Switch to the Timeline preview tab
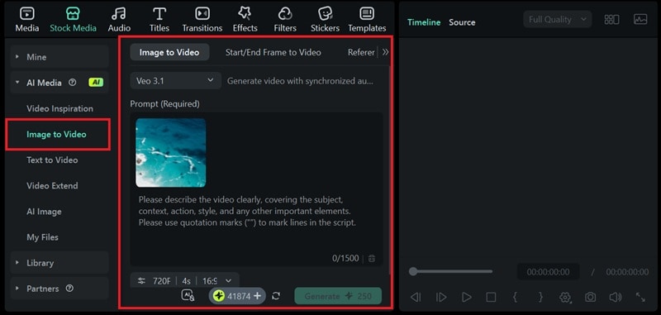661x315 pixels. (x=424, y=22)
